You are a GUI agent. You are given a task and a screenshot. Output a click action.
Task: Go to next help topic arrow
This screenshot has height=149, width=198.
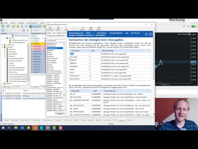(150, 34)
